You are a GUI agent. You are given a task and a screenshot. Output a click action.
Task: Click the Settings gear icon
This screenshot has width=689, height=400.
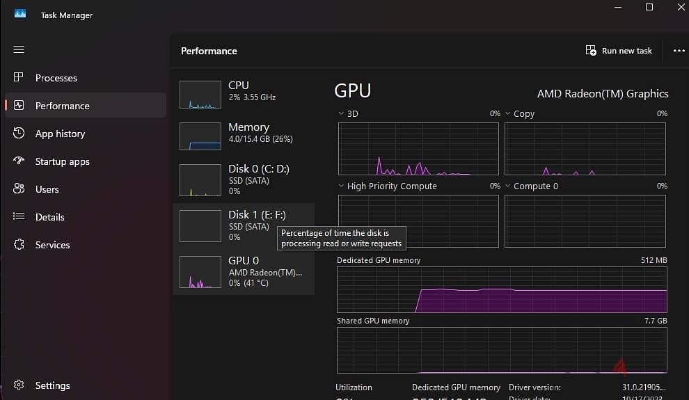[19, 385]
